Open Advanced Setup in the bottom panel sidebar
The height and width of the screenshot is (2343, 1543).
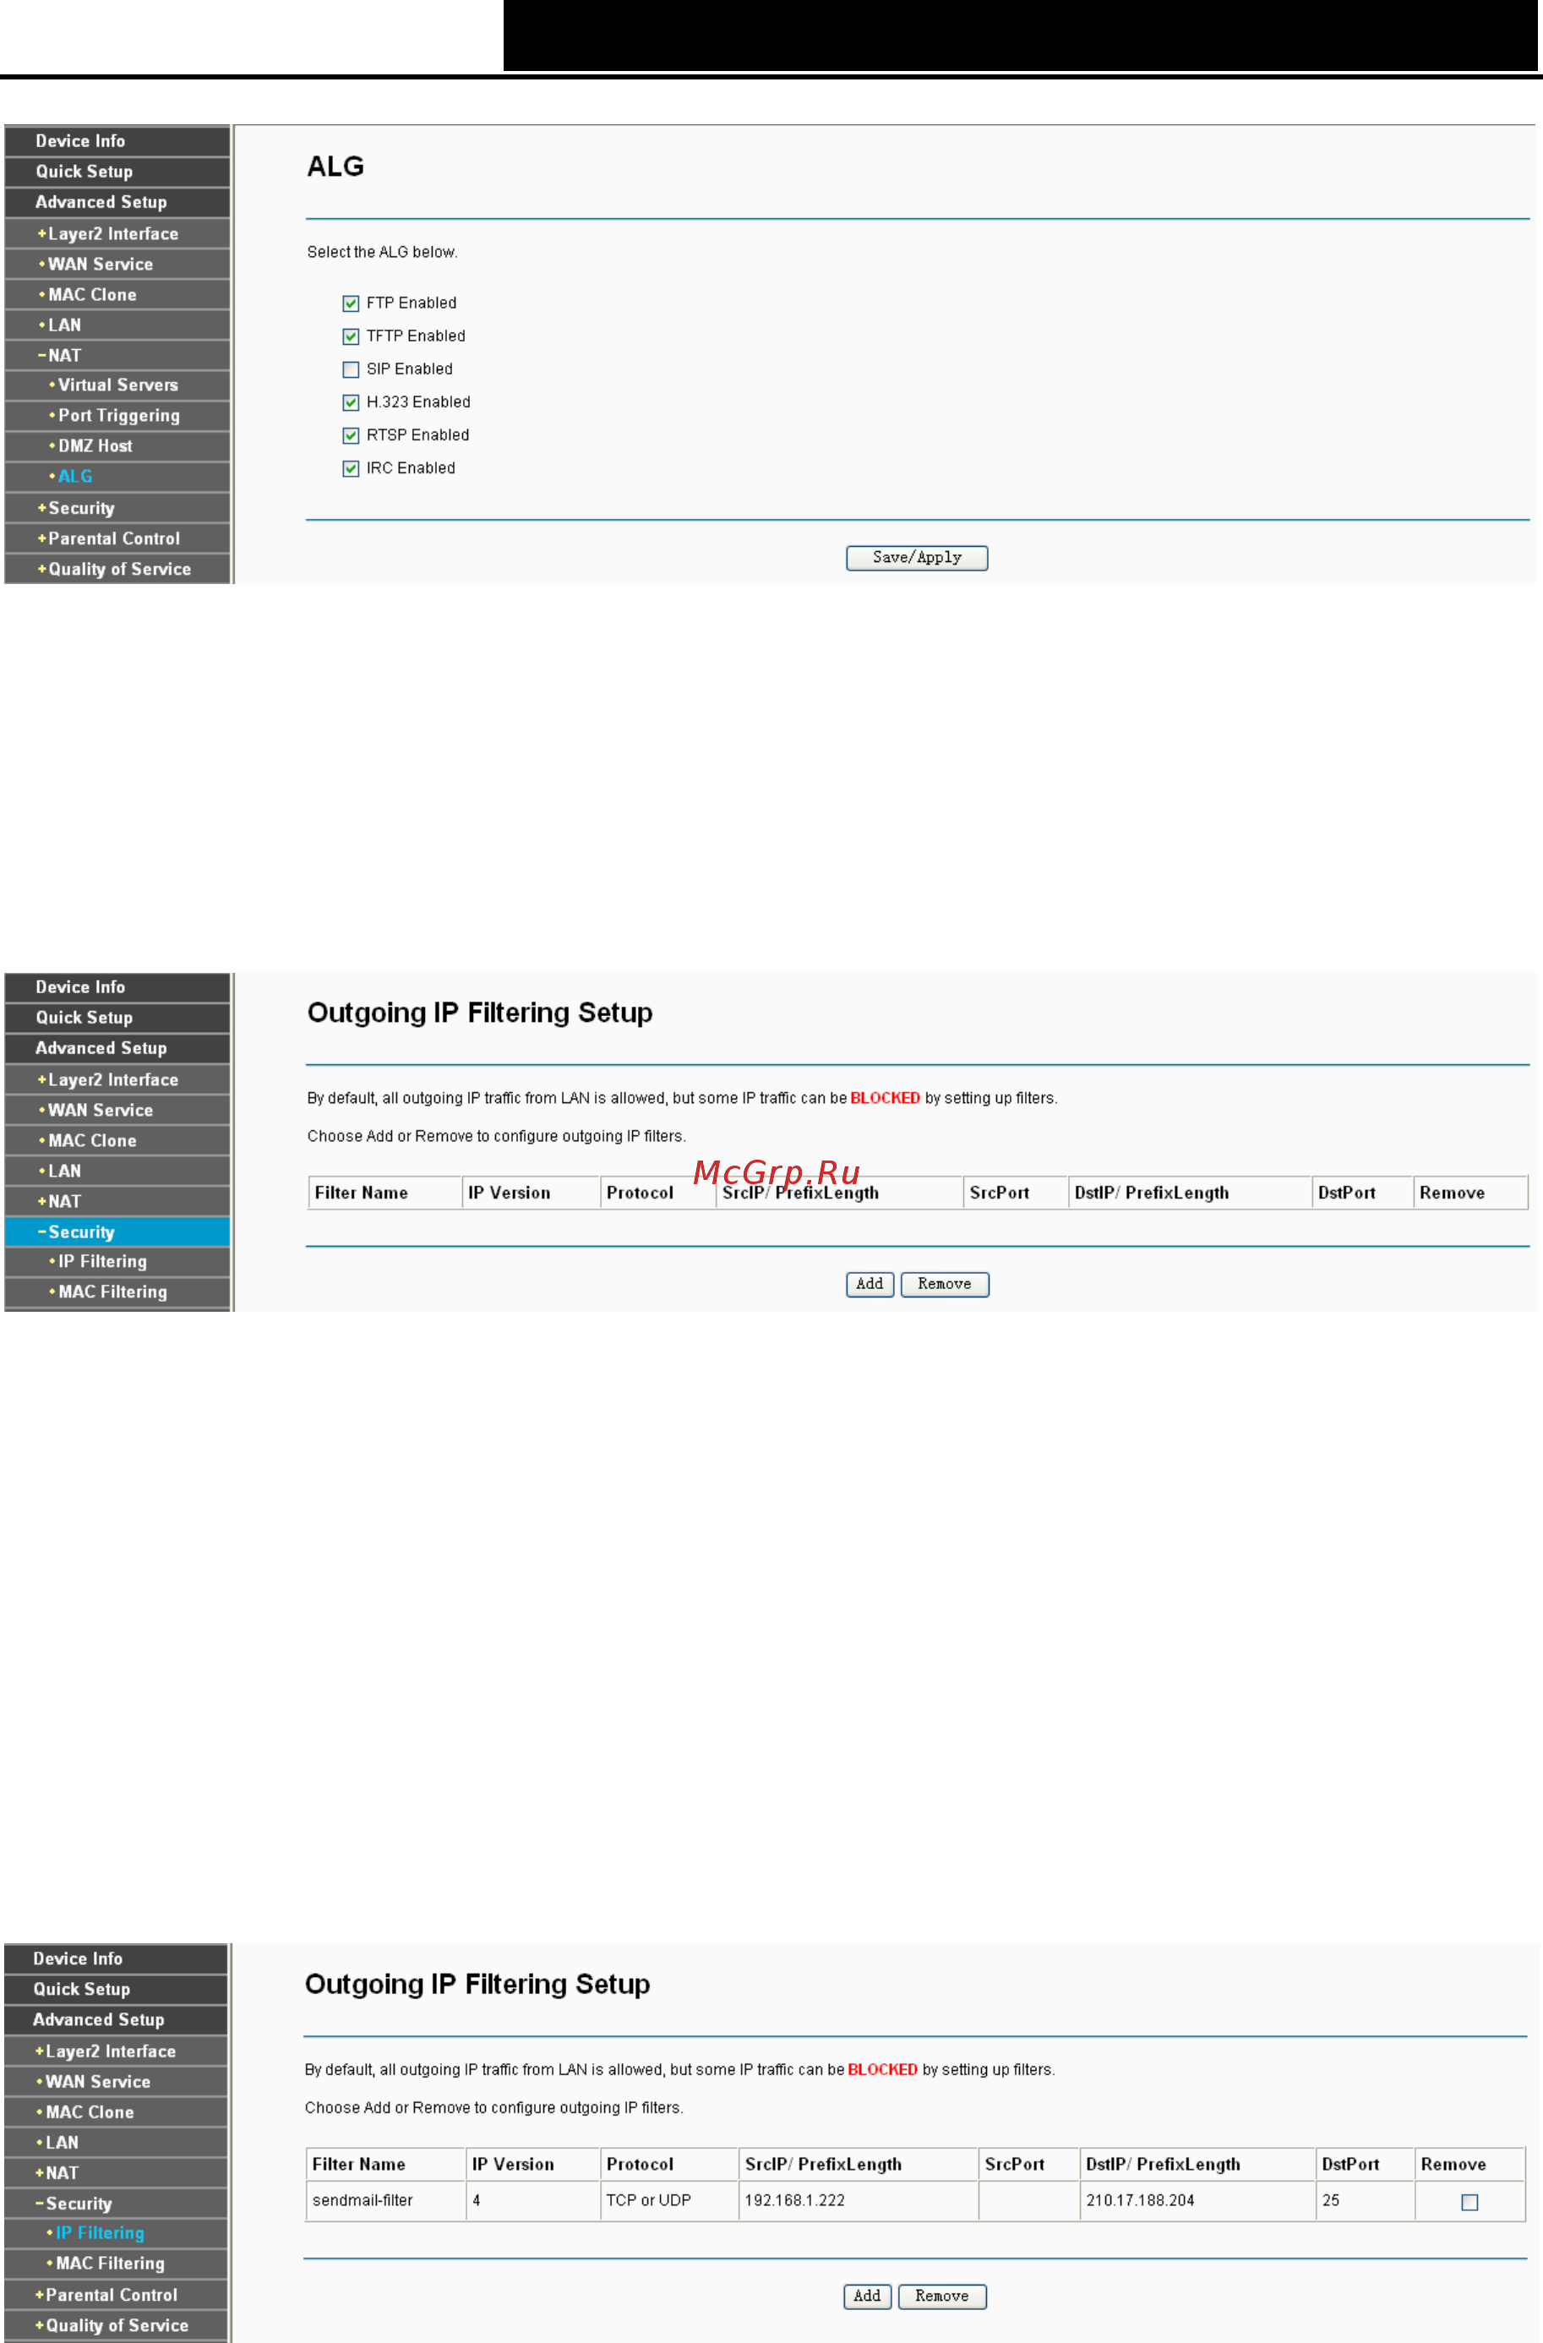click(116, 2019)
